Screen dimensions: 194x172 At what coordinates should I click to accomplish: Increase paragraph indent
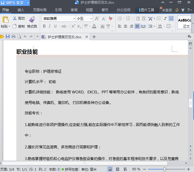pyautogui.click(x=144, y=19)
